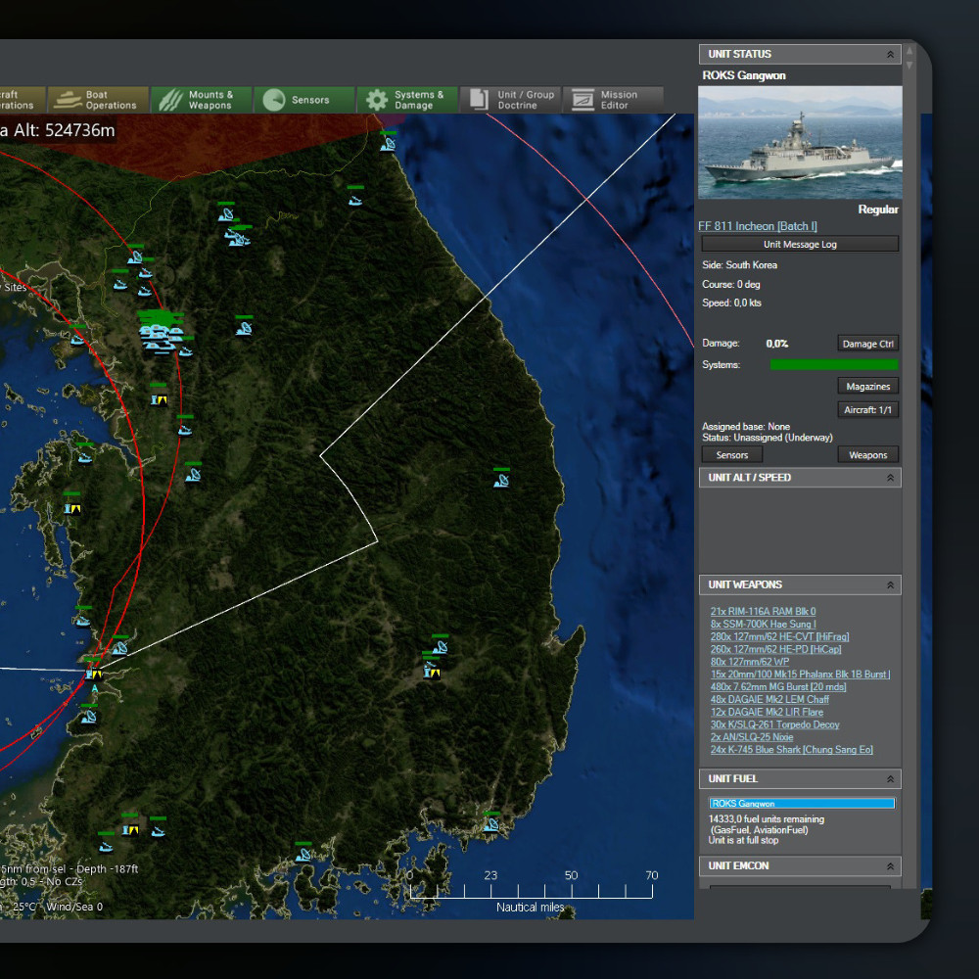Toggle the UNIT EMCON panel chevron
Screen dimensions: 979x979
tap(890, 866)
